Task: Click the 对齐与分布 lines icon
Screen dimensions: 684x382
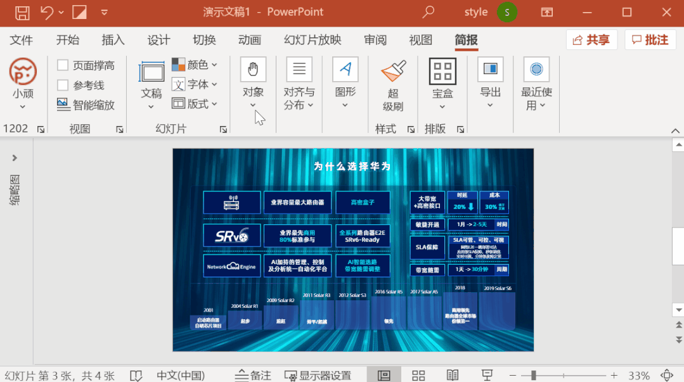Action: (x=299, y=69)
